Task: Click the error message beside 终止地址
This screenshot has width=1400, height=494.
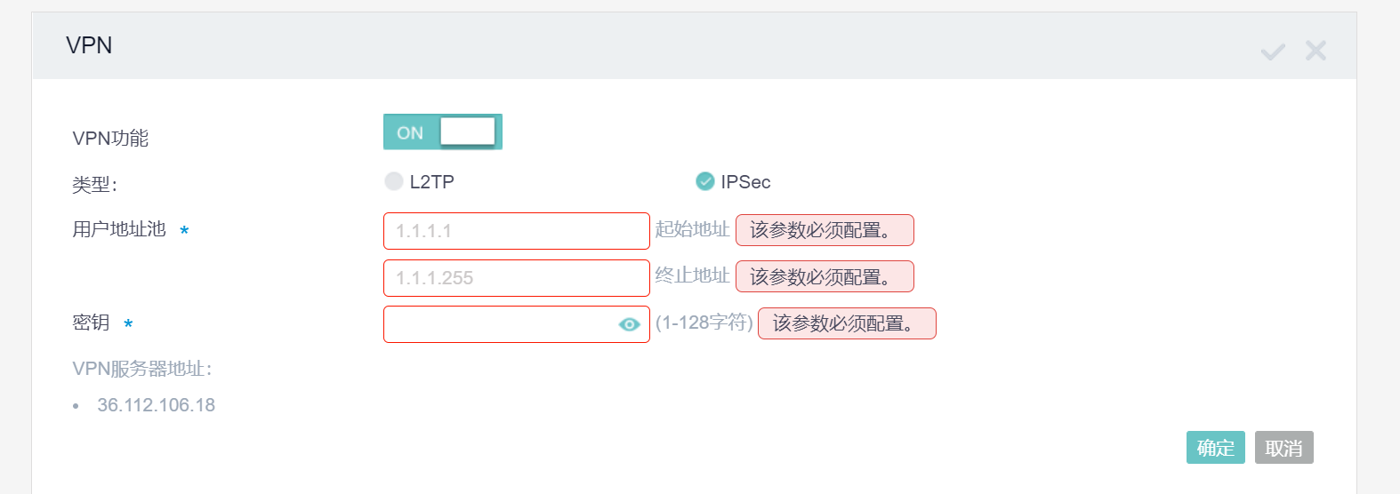Action: [825, 276]
